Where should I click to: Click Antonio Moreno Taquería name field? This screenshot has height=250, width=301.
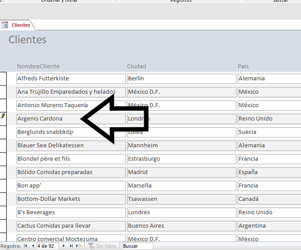71,105
